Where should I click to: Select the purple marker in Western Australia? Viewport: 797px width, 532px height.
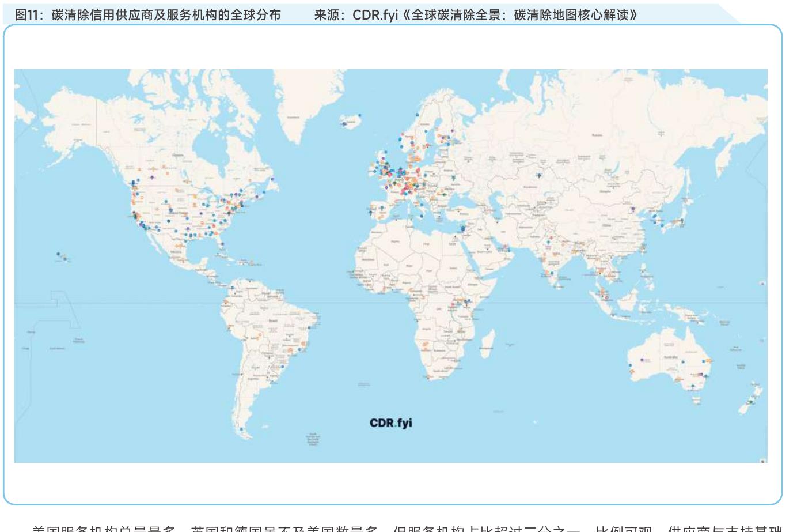(x=642, y=360)
